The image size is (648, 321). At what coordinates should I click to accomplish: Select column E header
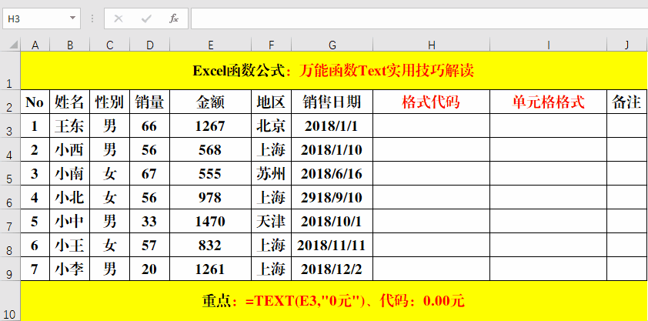coord(210,45)
